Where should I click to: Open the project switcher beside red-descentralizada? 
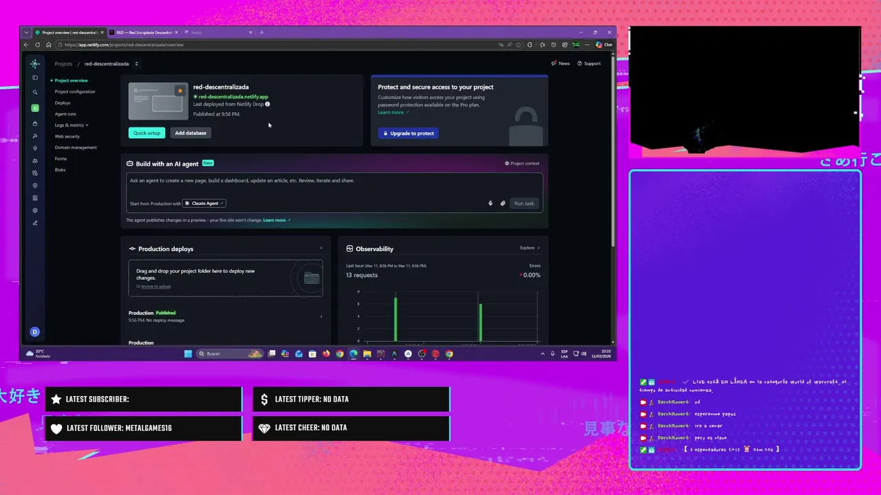point(136,64)
